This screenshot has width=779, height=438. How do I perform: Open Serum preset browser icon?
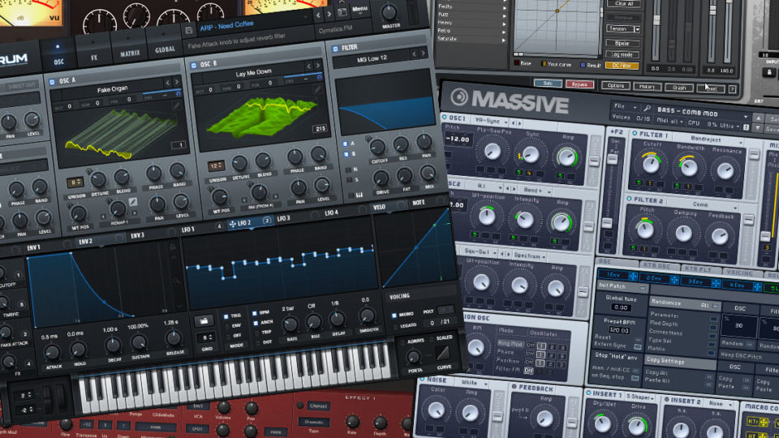pyautogui.click(x=342, y=12)
